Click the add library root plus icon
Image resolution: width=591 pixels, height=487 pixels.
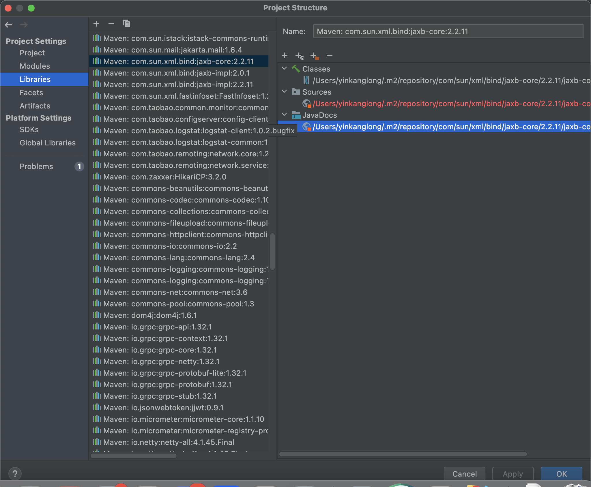point(285,55)
